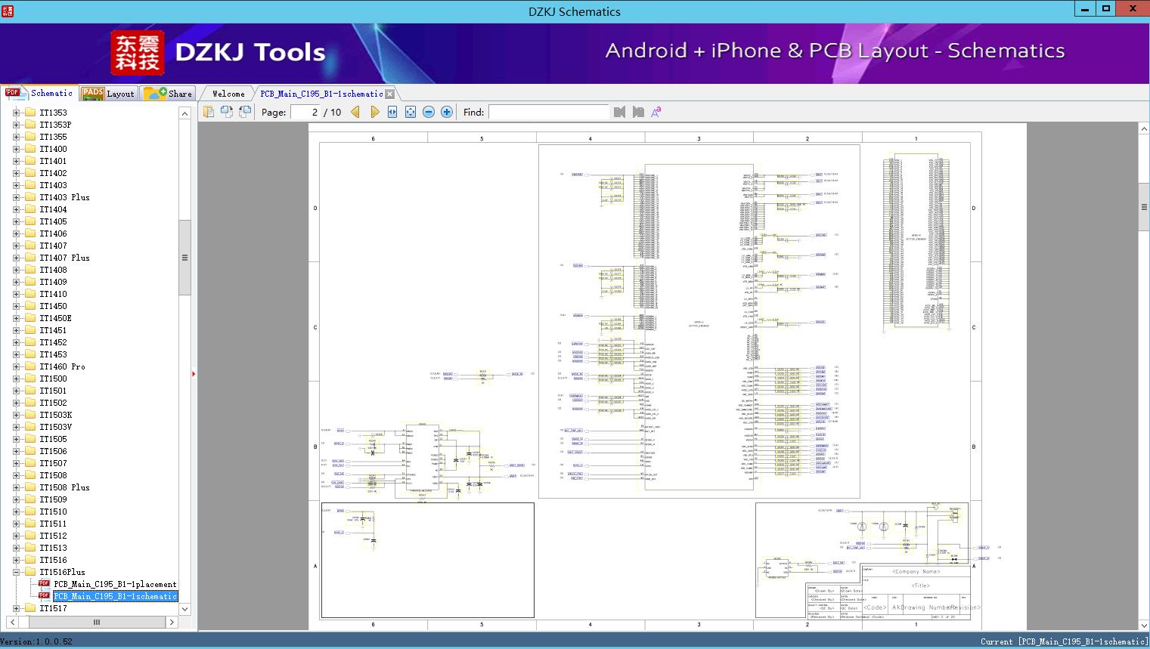Click the tree horizontal scrollbar thumb
The width and height of the screenshot is (1150, 649).
pyautogui.click(x=96, y=623)
